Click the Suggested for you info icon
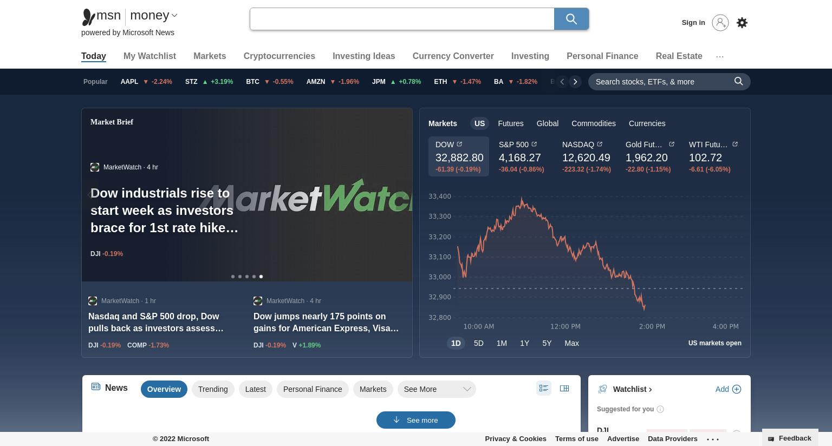This screenshot has width=832, height=446. [660, 409]
